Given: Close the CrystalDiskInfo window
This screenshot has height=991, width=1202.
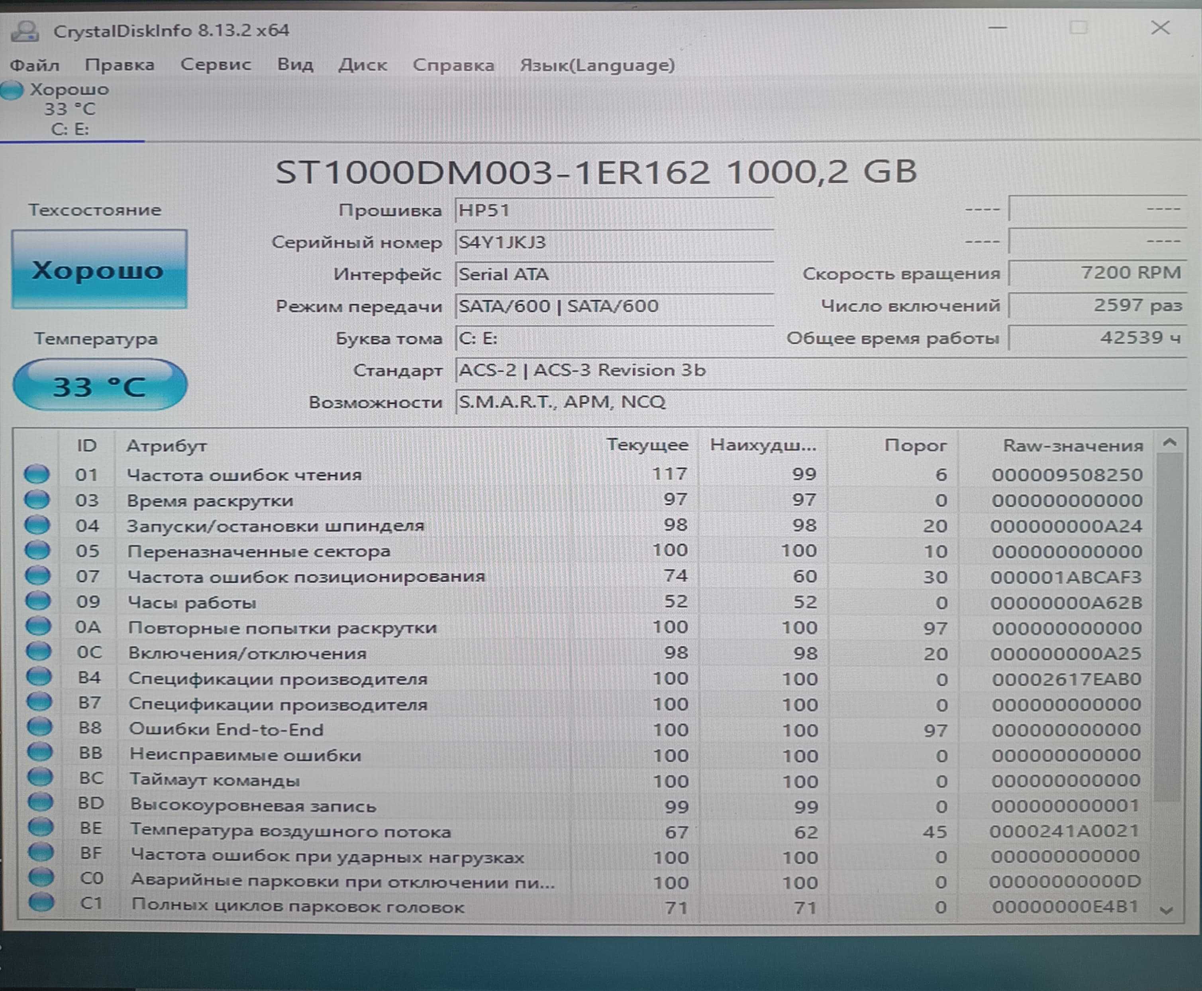Looking at the screenshot, I should coord(1160,27).
